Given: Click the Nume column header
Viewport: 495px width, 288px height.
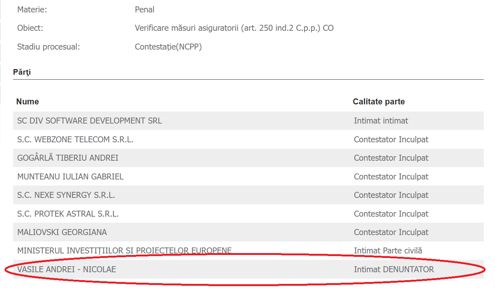Looking at the screenshot, I should [27, 102].
